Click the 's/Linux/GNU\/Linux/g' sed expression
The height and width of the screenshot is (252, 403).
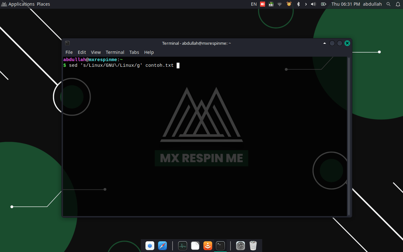pos(111,66)
